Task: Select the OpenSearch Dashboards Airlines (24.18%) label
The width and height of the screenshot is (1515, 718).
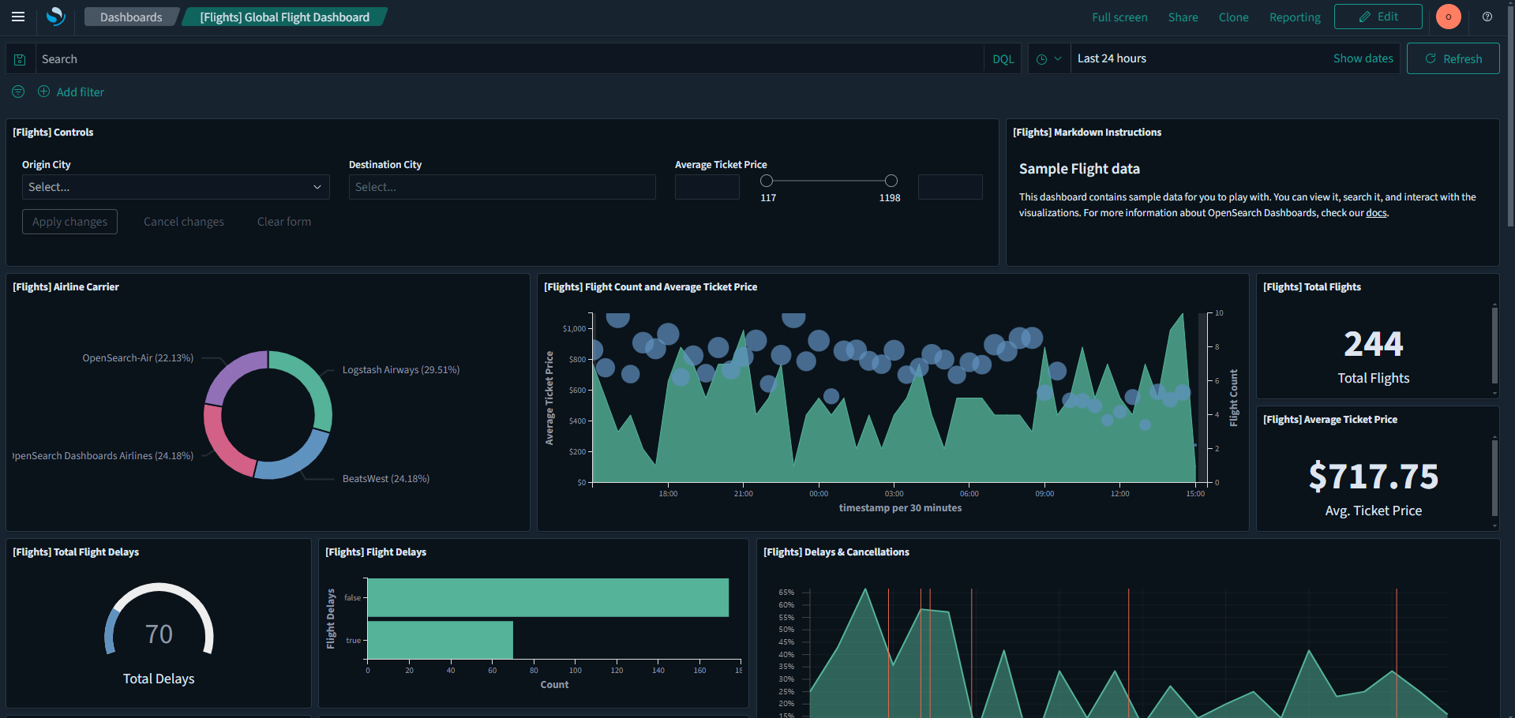Action: pyautogui.click(x=103, y=456)
